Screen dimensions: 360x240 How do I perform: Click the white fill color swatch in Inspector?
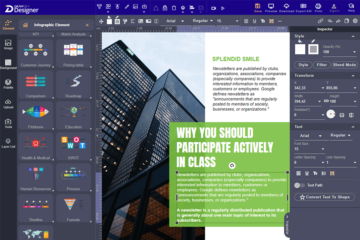point(300,49)
